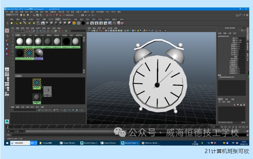This screenshot has height=159, width=253.
Task: Play the animation backward
Action: click(233, 127)
